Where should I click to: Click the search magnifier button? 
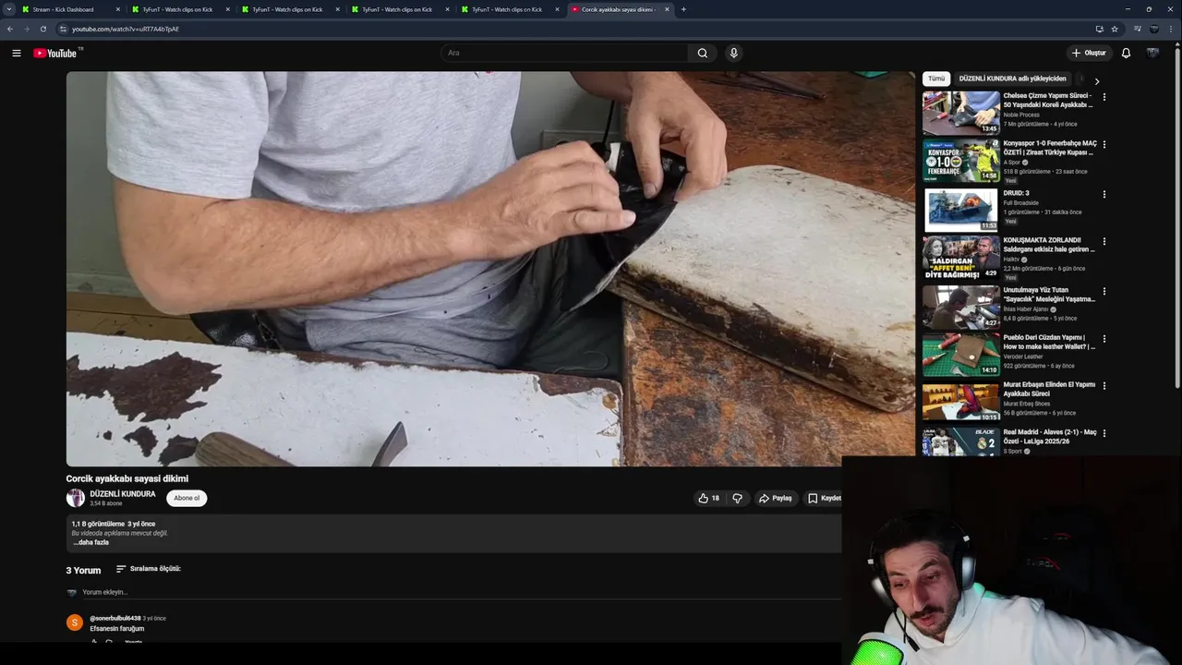[703, 53]
